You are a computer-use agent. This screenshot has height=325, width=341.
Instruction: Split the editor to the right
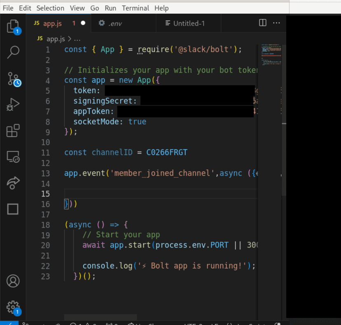pyautogui.click(x=262, y=23)
